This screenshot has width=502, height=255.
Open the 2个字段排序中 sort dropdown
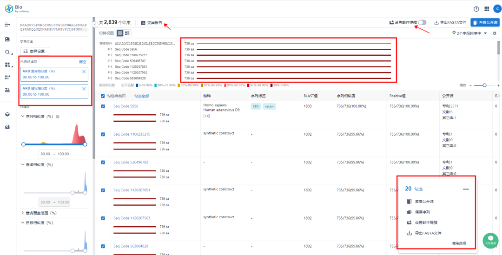[469, 33]
